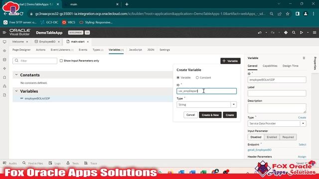Open dropdown arrow next to Undo
The image size is (319, 179).
[x=266, y=32]
